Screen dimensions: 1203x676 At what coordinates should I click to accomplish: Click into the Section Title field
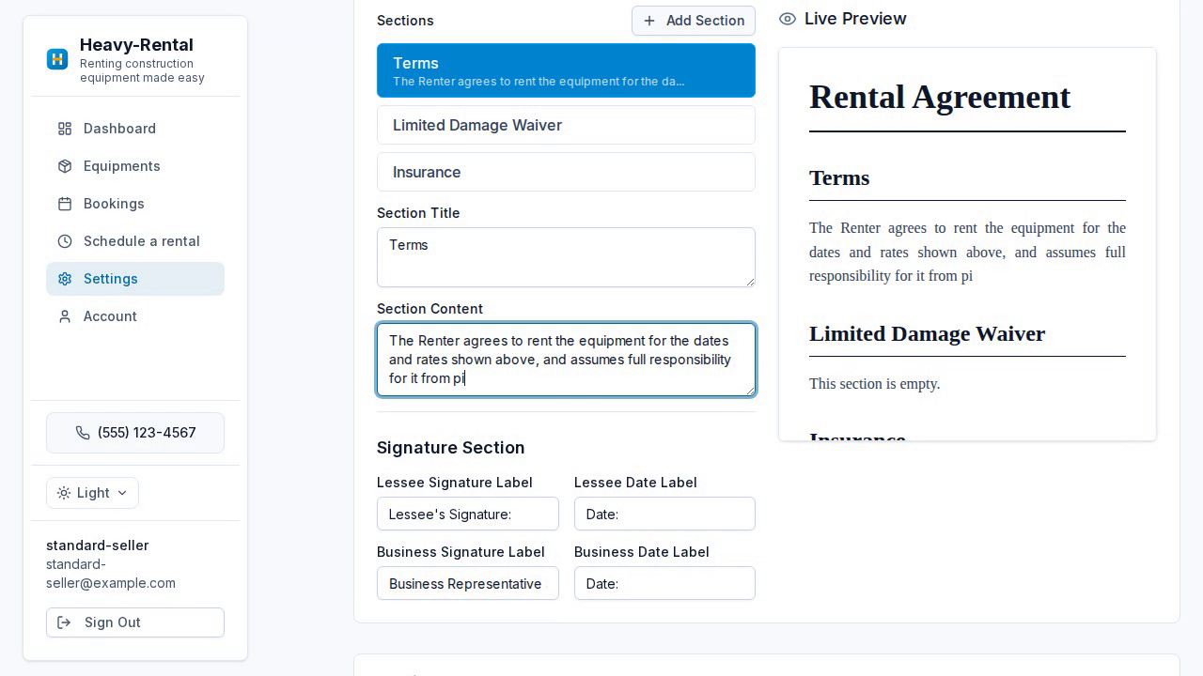(566, 257)
